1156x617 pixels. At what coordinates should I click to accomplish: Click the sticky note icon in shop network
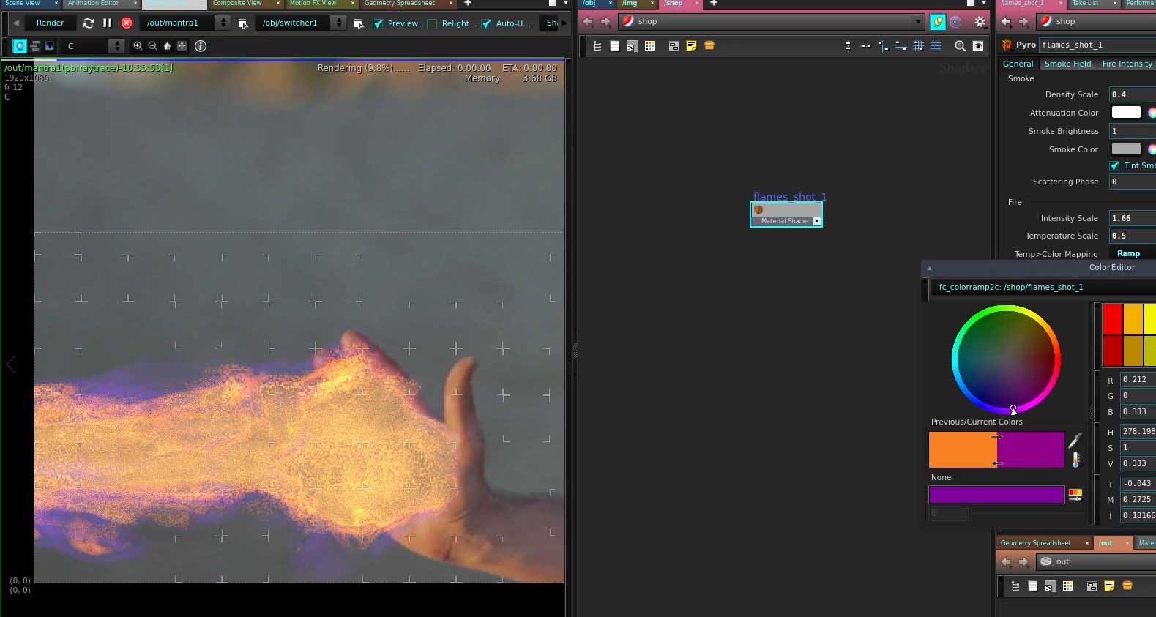pyautogui.click(x=691, y=46)
